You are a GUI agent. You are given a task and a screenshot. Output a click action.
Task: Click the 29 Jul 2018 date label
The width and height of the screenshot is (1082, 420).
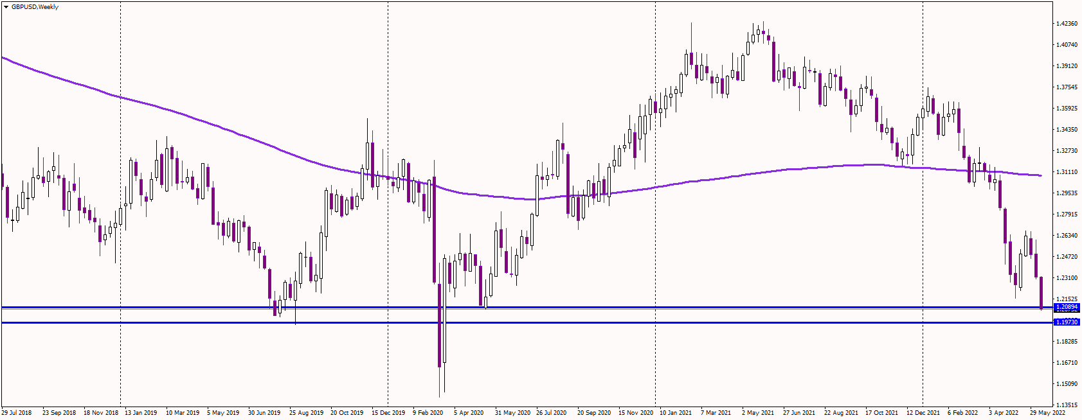(17, 413)
